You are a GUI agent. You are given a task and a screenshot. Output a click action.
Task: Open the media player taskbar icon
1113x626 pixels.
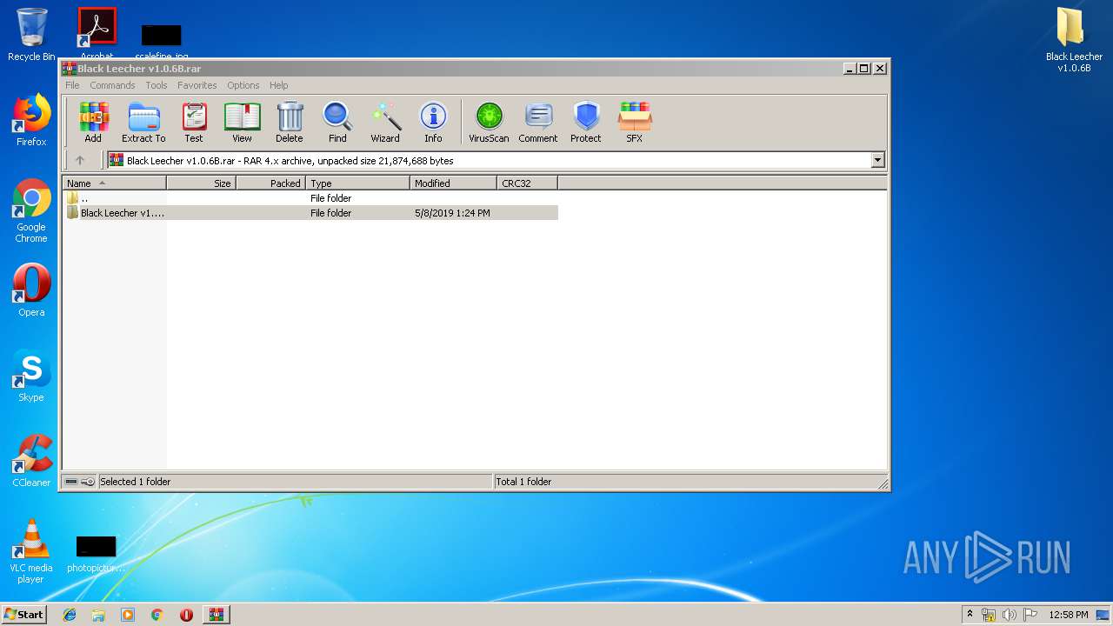click(x=128, y=615)
